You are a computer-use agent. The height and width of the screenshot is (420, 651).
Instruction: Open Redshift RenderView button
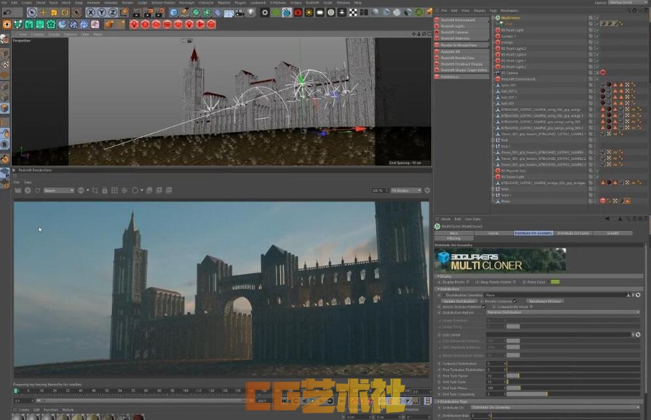click(x=462, y=58)
